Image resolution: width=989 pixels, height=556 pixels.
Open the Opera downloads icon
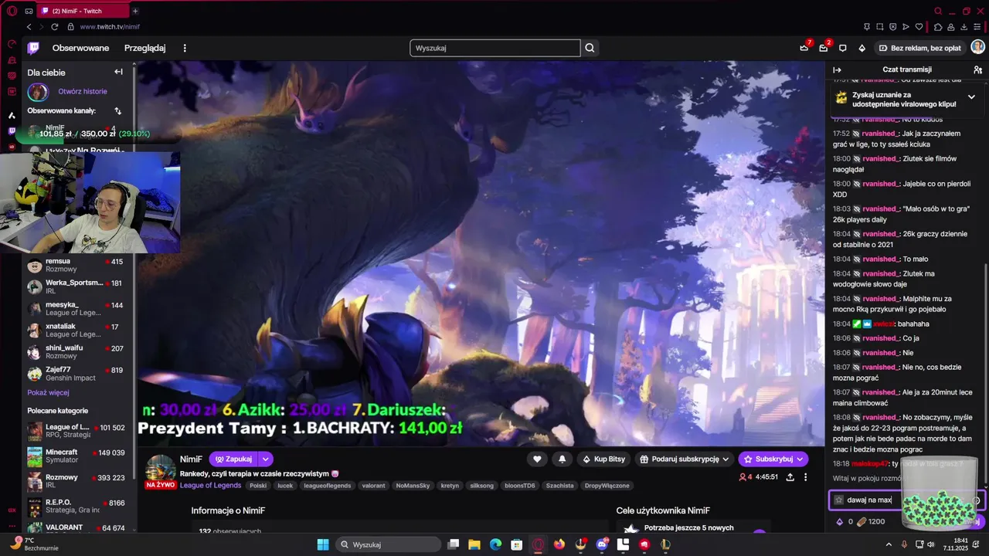click(964, 27)
